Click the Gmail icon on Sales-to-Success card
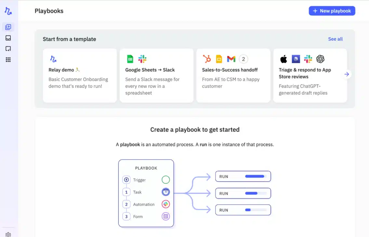Viewport: 369px width, 237px height. pyautogui.click(x=231, y=59)
